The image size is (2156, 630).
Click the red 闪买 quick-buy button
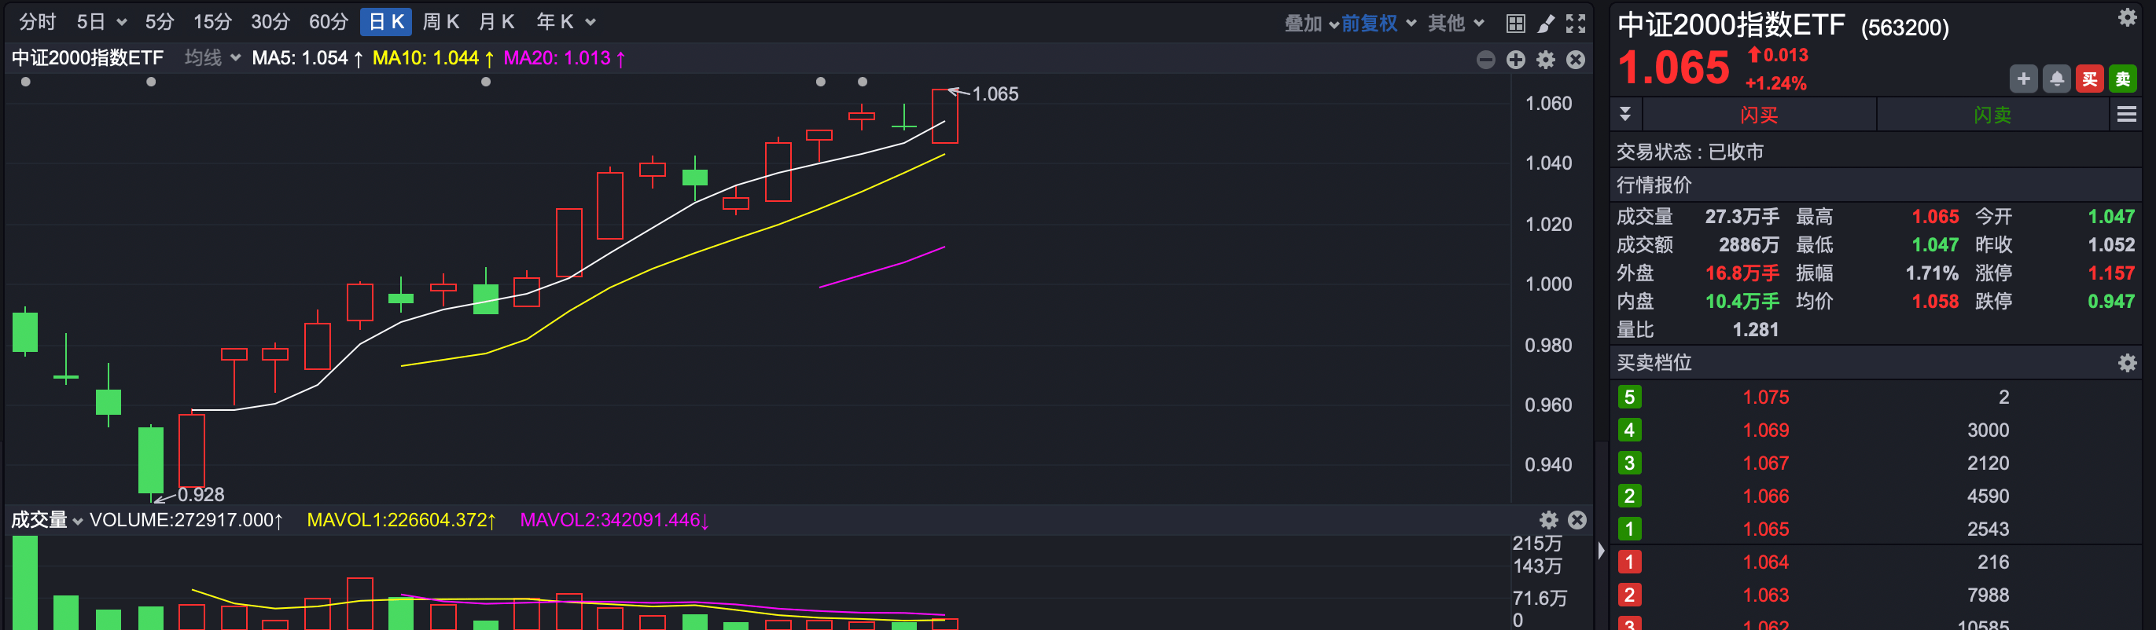click(1758, 115)
